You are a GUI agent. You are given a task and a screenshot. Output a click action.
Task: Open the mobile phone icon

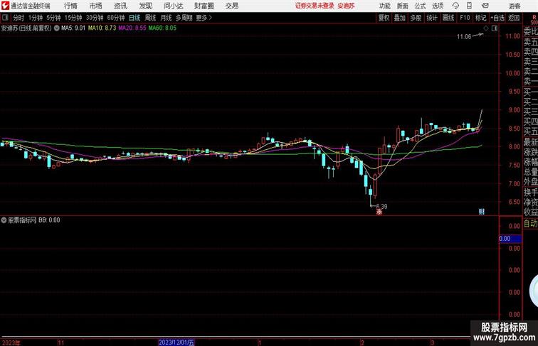[x=469, y=6]
